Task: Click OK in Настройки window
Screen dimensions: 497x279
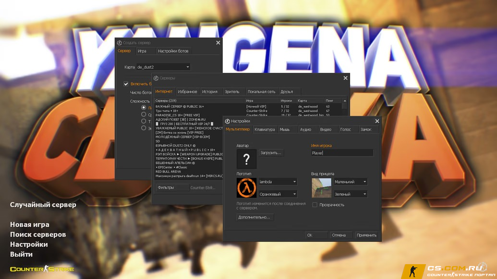Action: (x=316, y=235)
